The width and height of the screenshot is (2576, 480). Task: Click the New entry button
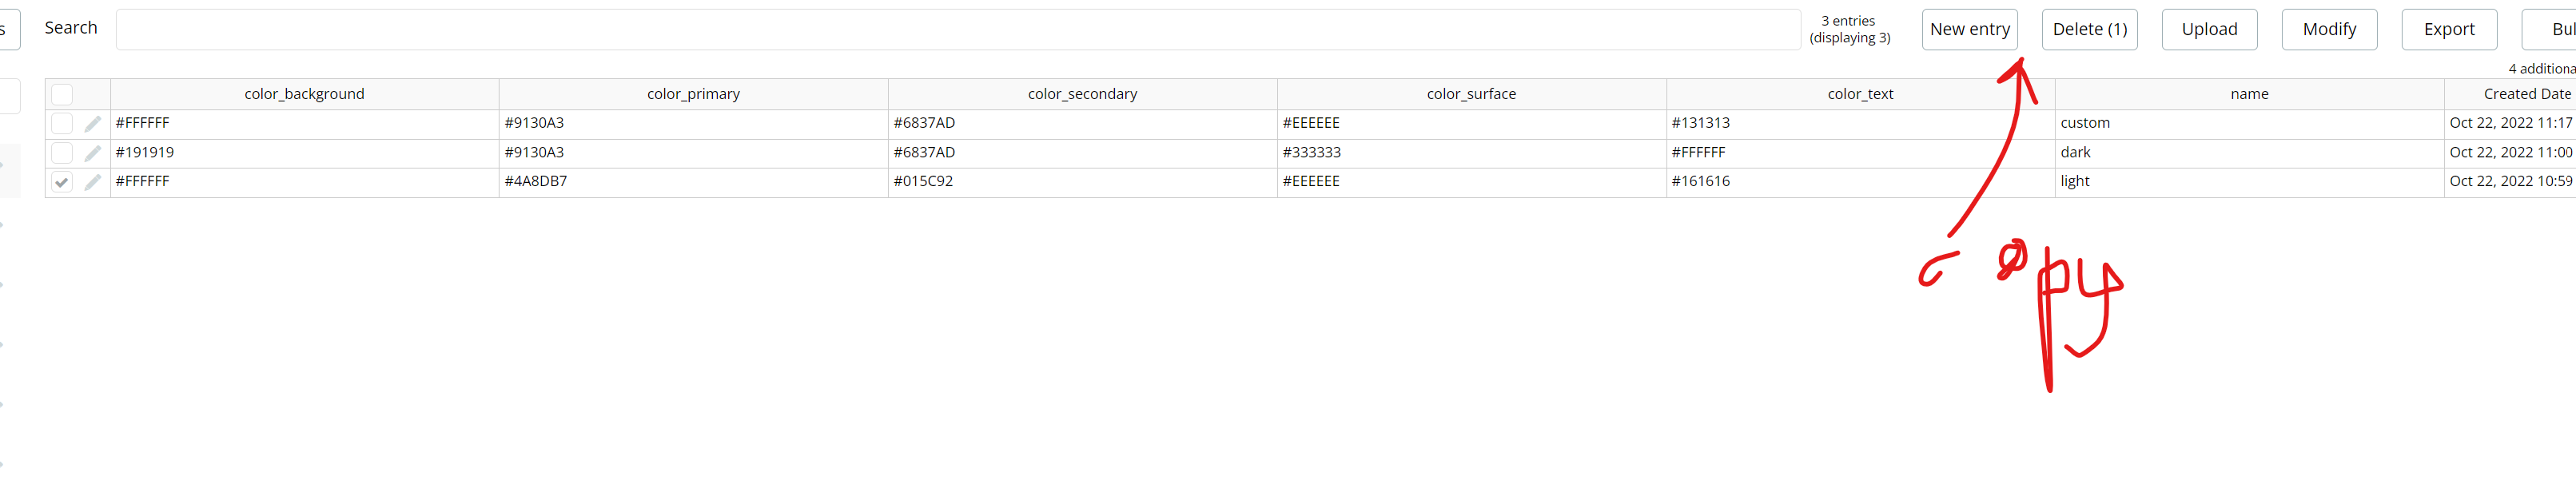pos(1969,30)
